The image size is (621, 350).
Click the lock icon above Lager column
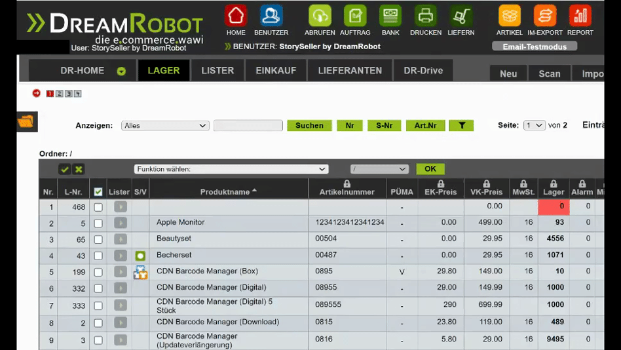554,184
